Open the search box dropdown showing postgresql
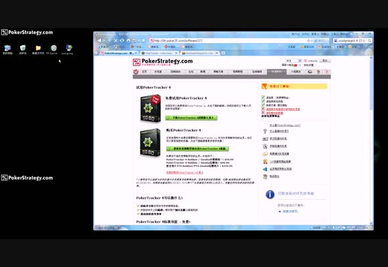Screen dimensions: 388x267 tap(352, 41)
